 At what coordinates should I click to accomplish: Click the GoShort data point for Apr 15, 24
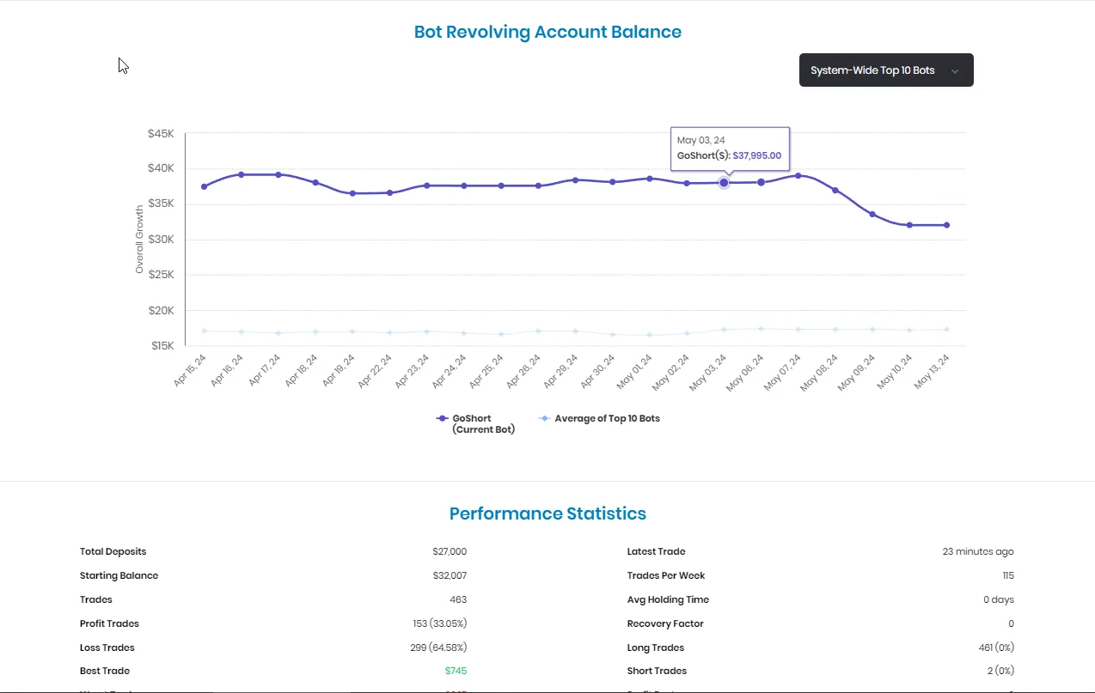(204, 186)
